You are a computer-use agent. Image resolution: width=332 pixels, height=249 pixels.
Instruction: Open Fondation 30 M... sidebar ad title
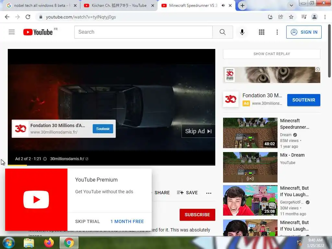[262, 96]
